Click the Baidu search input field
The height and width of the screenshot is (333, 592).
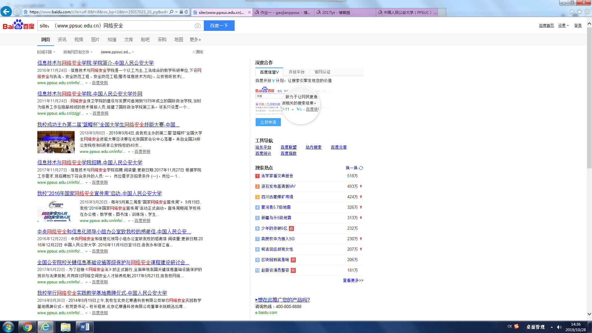coord(116,26)
